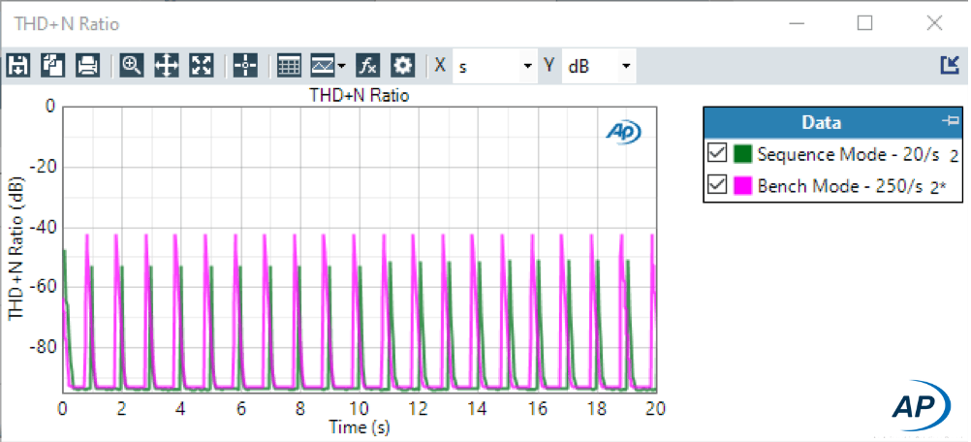Open the data table view icon
This screenshot has height=442, width=971.
[x=289, y=66]
